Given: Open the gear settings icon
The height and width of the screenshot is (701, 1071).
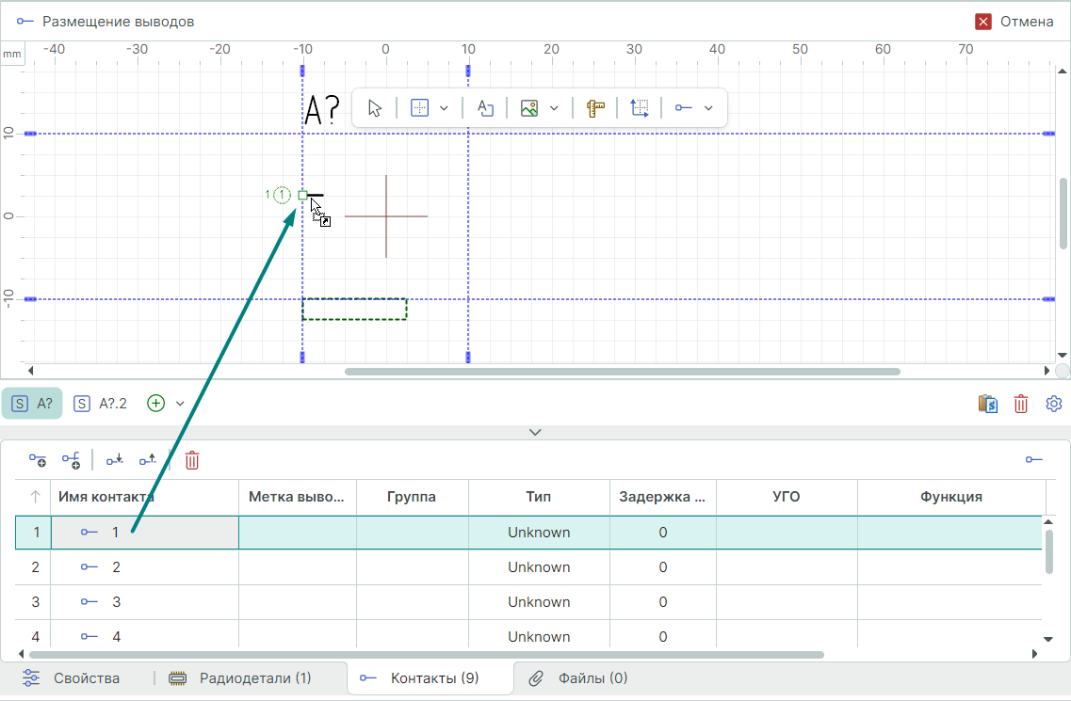Looking at the screenshot, I should coord(1054,404).
